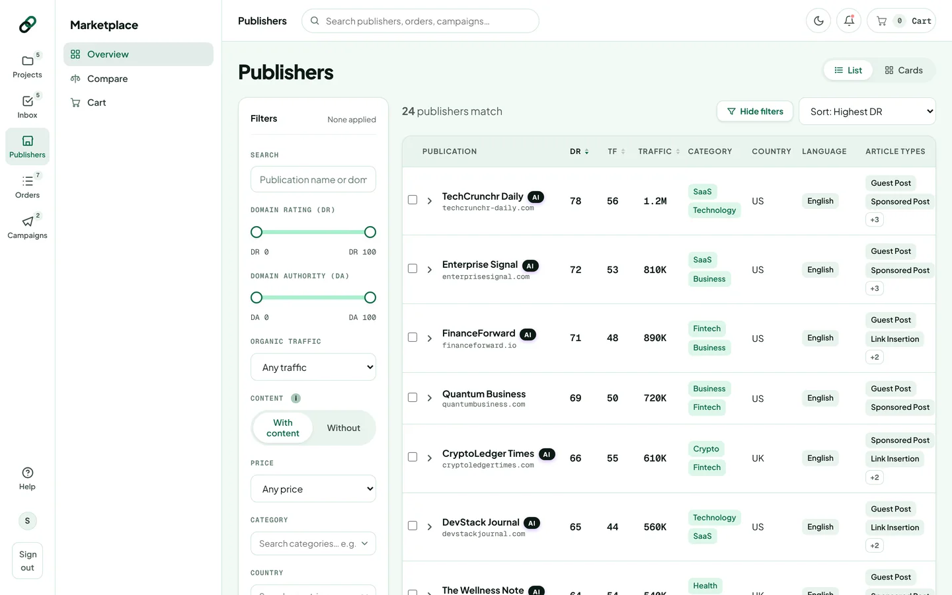This screenshot has height=595, width=952.
Task: Click the DR minimum slider handle
Action: tap(257, 232)
